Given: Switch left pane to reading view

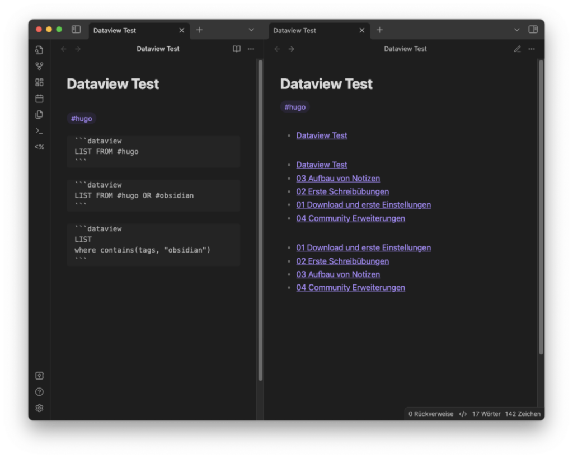Looking at the screenshot, I should point(237,49).
